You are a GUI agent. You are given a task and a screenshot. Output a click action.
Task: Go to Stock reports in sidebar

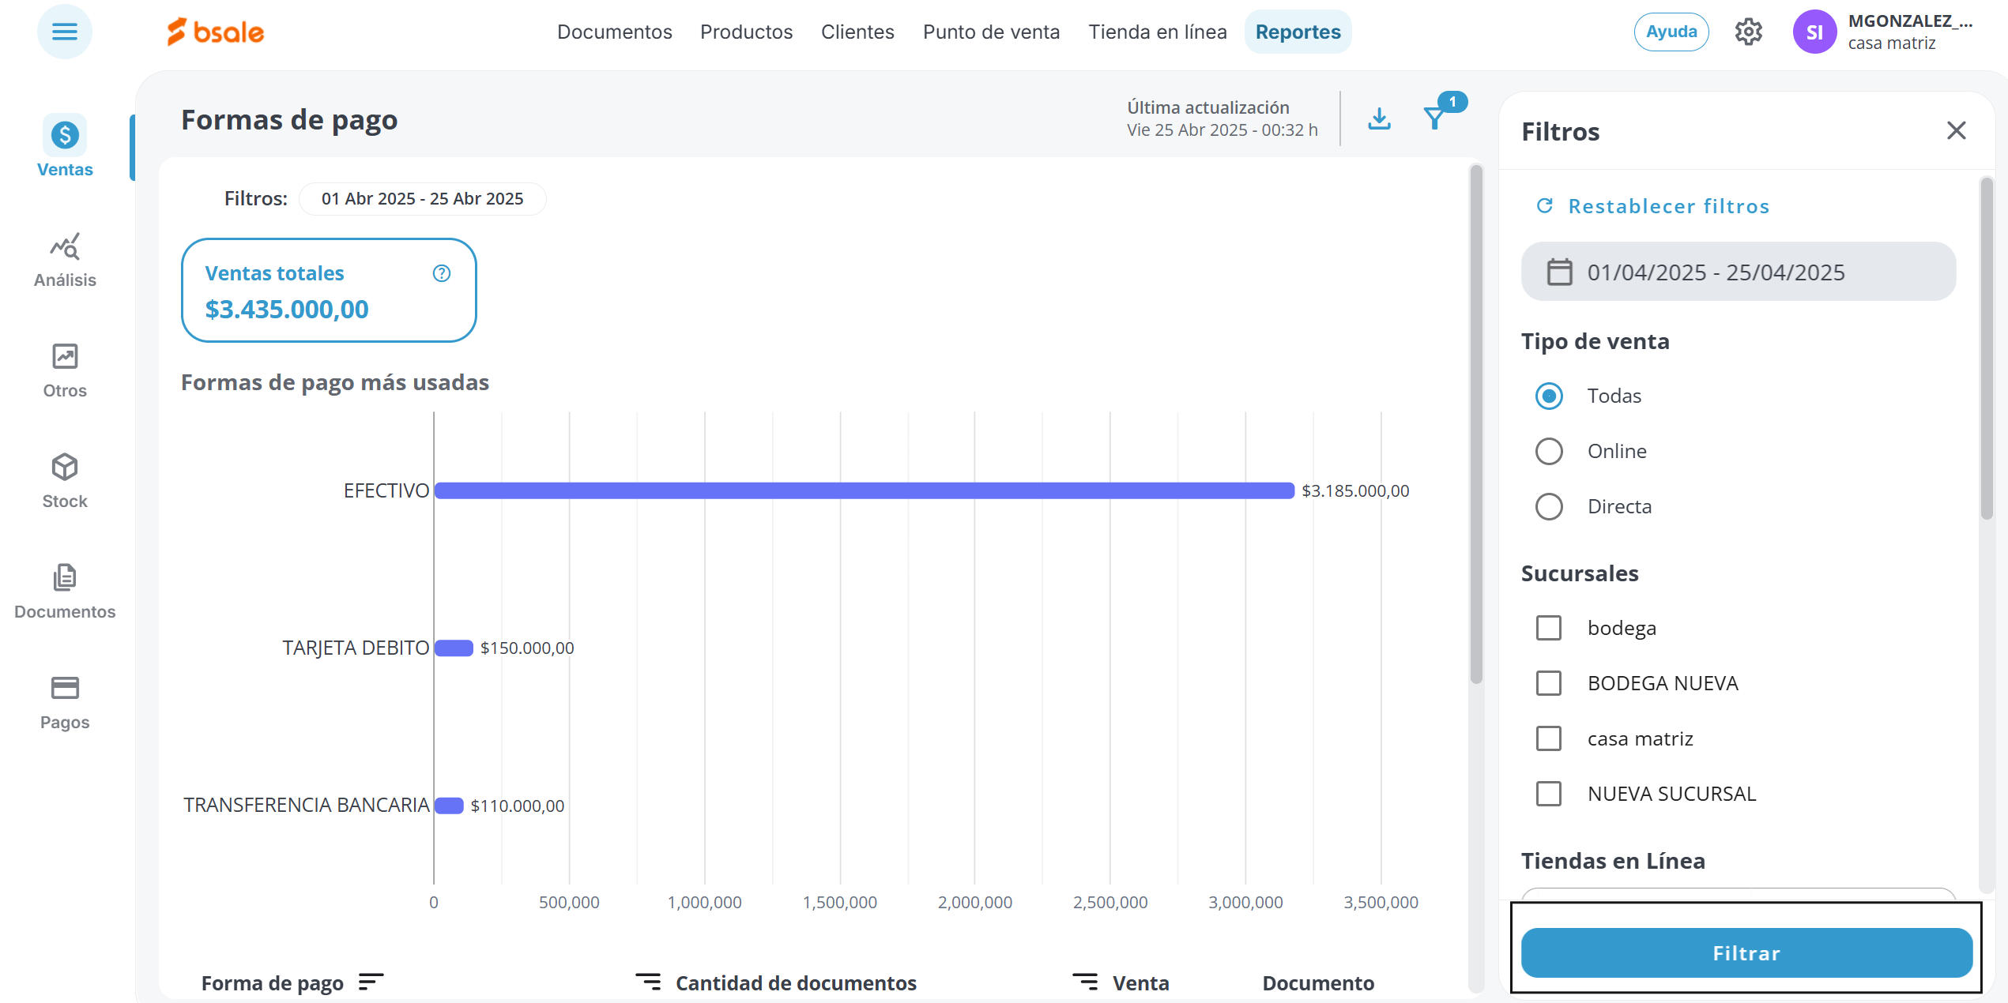(x=65, y=481)
